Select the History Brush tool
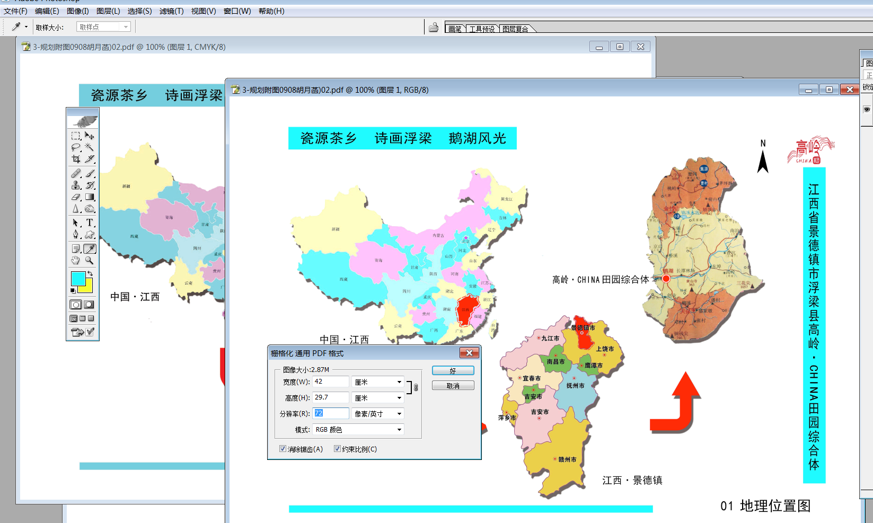This screenshot has width=873, height=523. tap(90, 185)
